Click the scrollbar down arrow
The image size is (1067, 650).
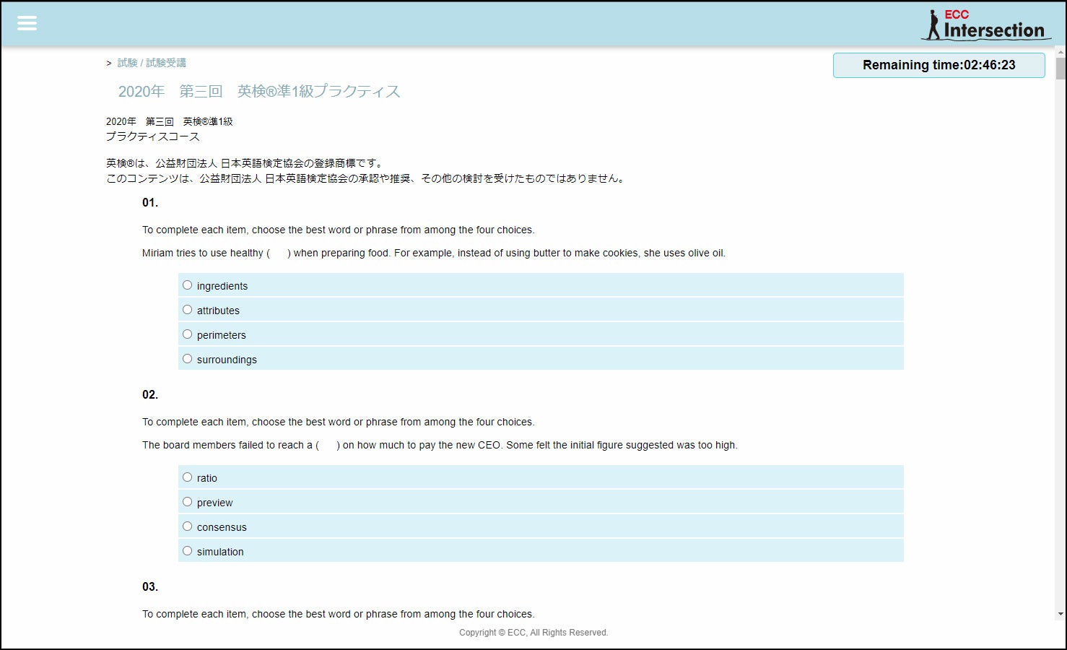tap(1062, 612)
